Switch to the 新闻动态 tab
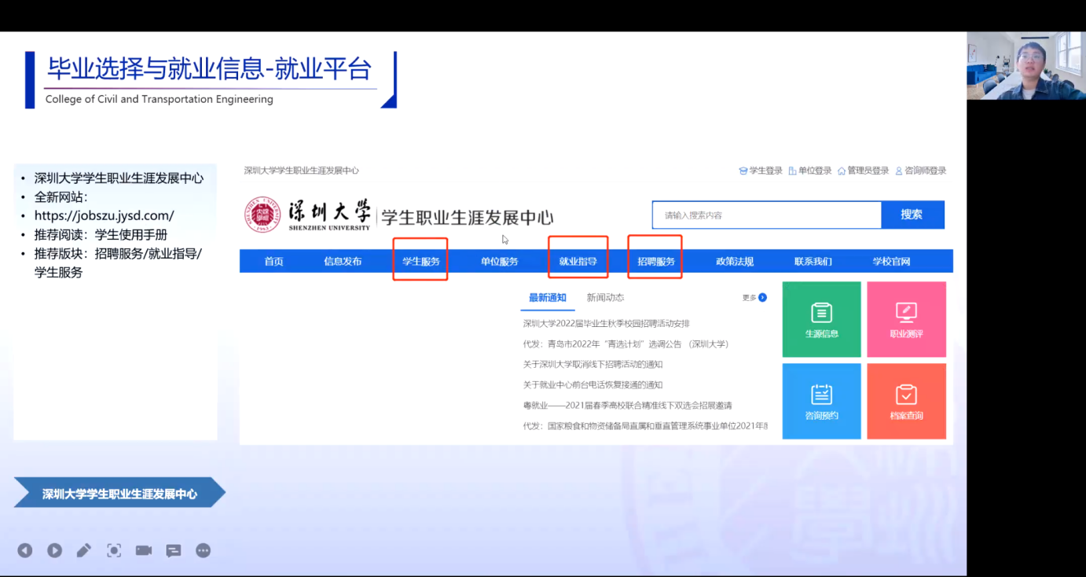1086x577 pixels. pos(605,298)
